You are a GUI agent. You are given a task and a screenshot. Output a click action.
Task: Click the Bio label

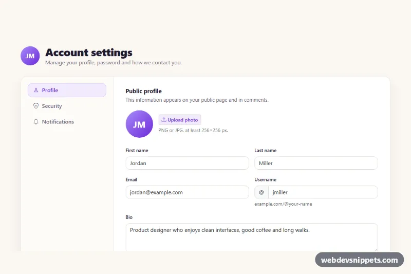coord(129,217)
